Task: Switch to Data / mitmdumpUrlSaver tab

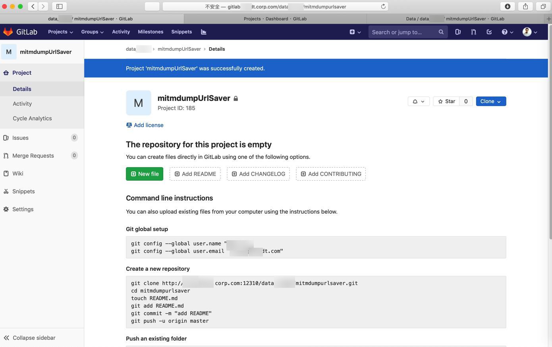Action: [x=455, y=19]
